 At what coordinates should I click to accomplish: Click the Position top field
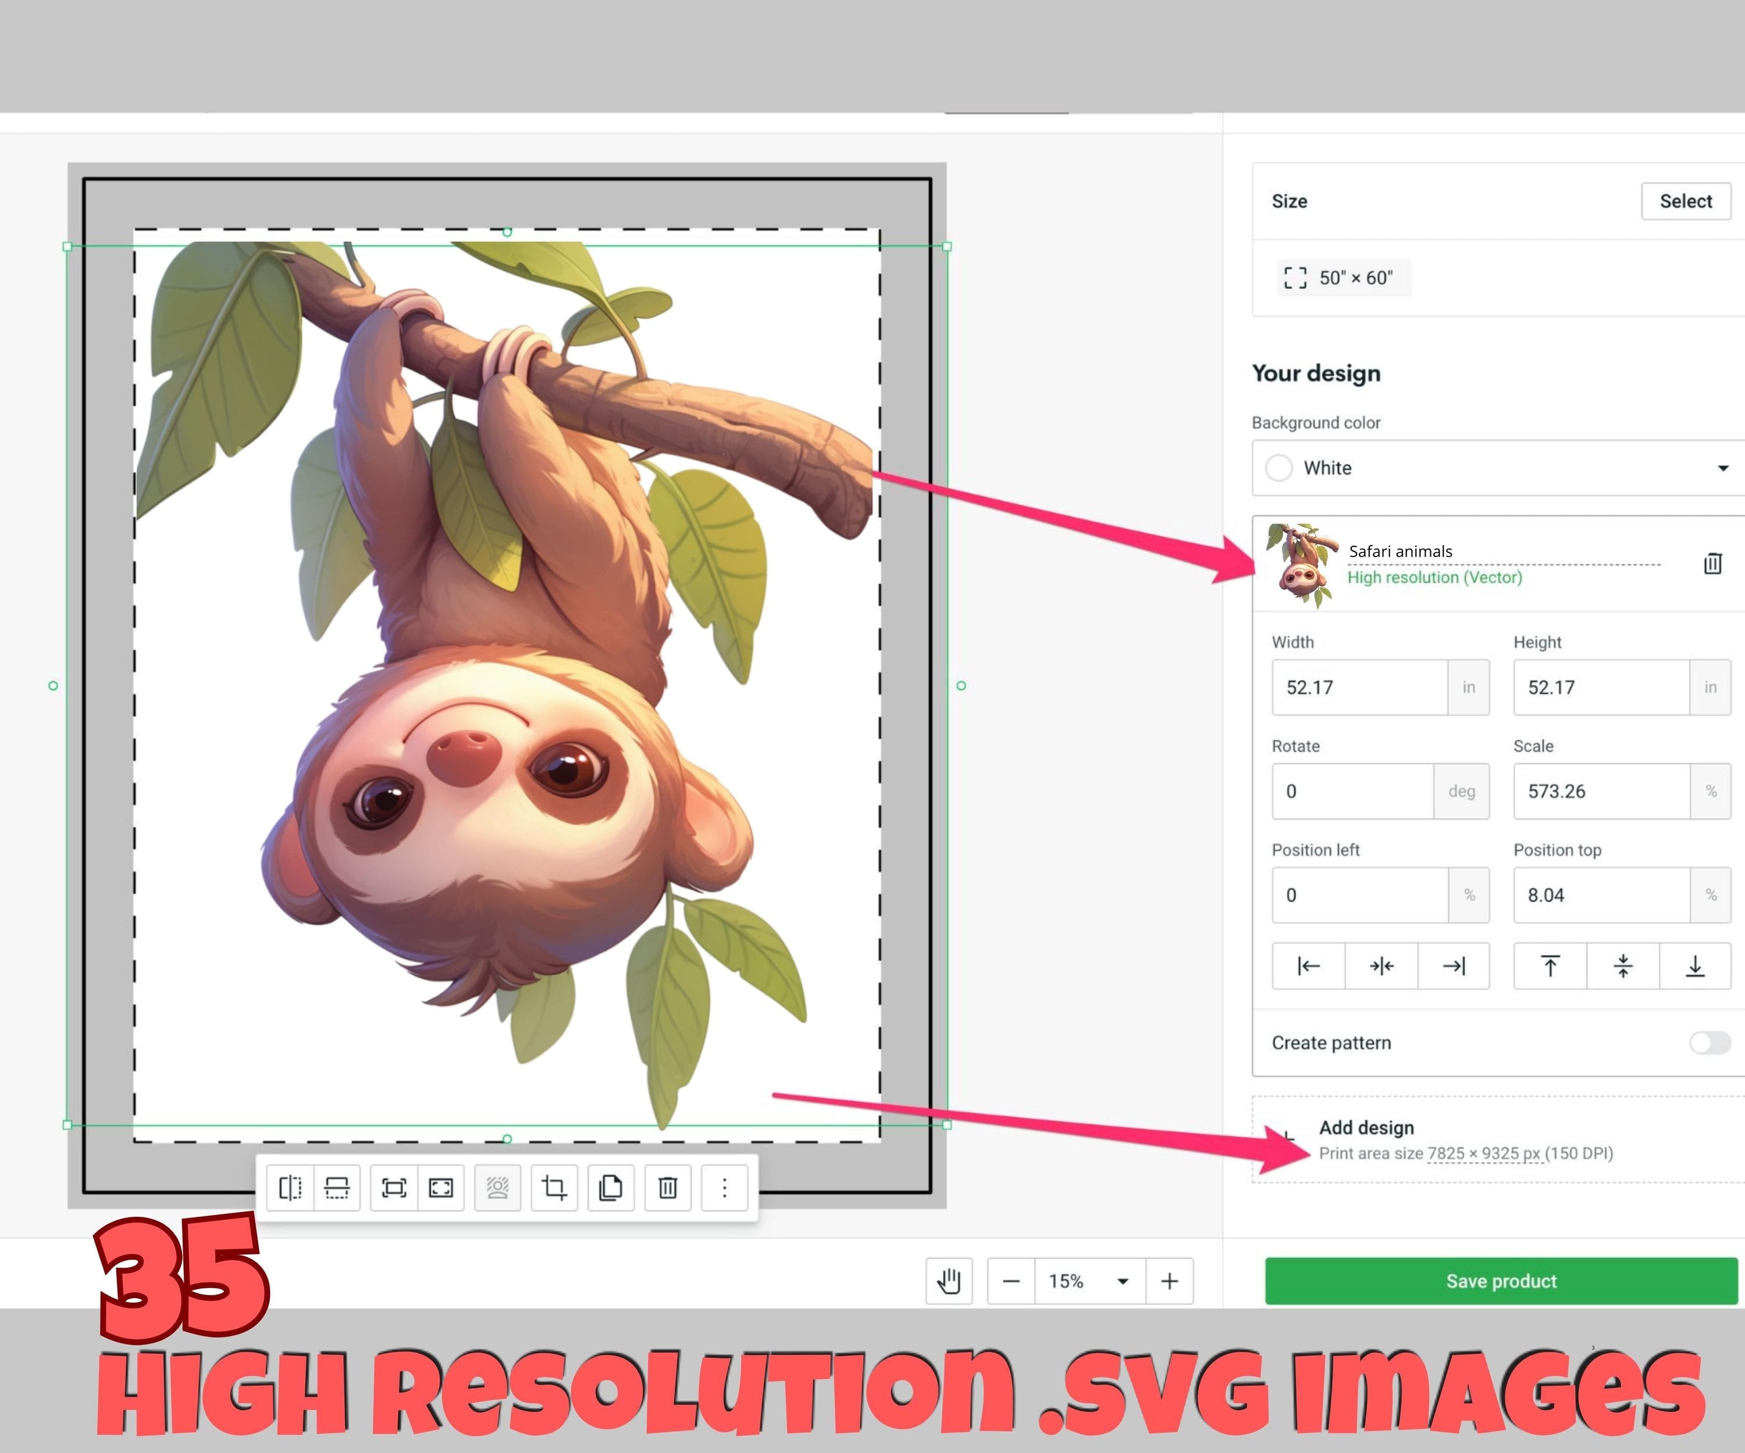[1601, 895]
